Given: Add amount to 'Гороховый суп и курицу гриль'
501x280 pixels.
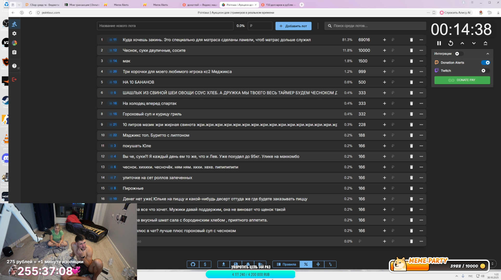Looking at the screenshot, I should point(384,114).
